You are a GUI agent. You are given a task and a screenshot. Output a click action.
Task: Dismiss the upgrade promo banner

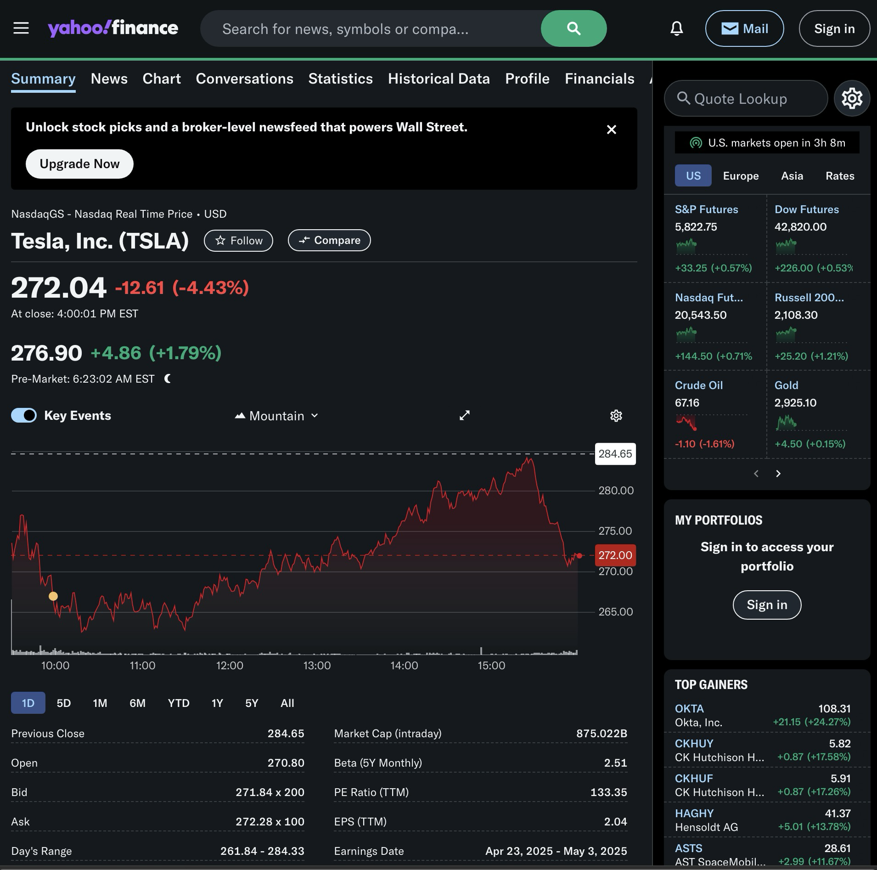[x=611, y=130]
